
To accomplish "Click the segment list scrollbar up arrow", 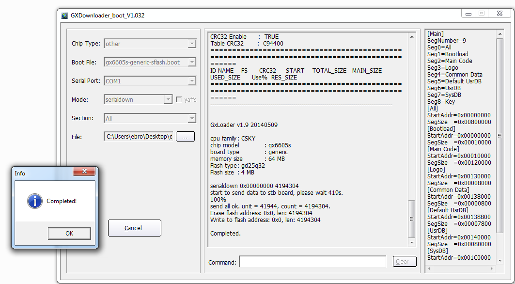I will [x=500, y=34].
